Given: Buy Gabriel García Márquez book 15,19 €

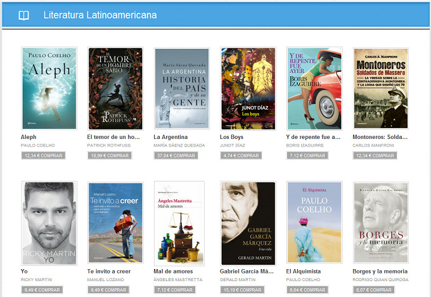Looking at the screenshot, I should [x=242, y=290].
